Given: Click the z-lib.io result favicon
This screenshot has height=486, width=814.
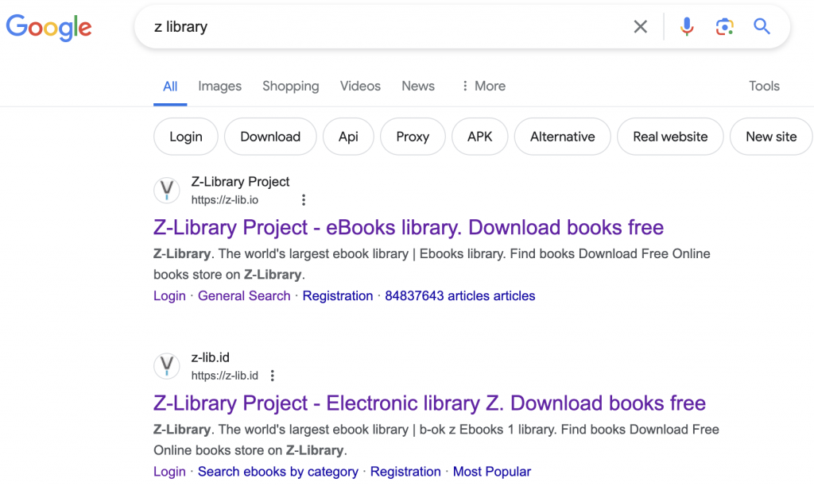Looking at the screenshot, I should coord(167,191).
